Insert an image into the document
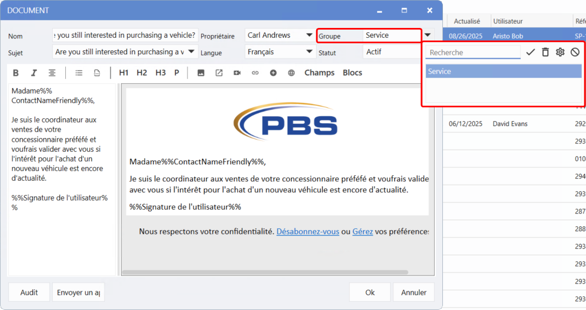Screen dimensions: 586x310 click(201, 73)
